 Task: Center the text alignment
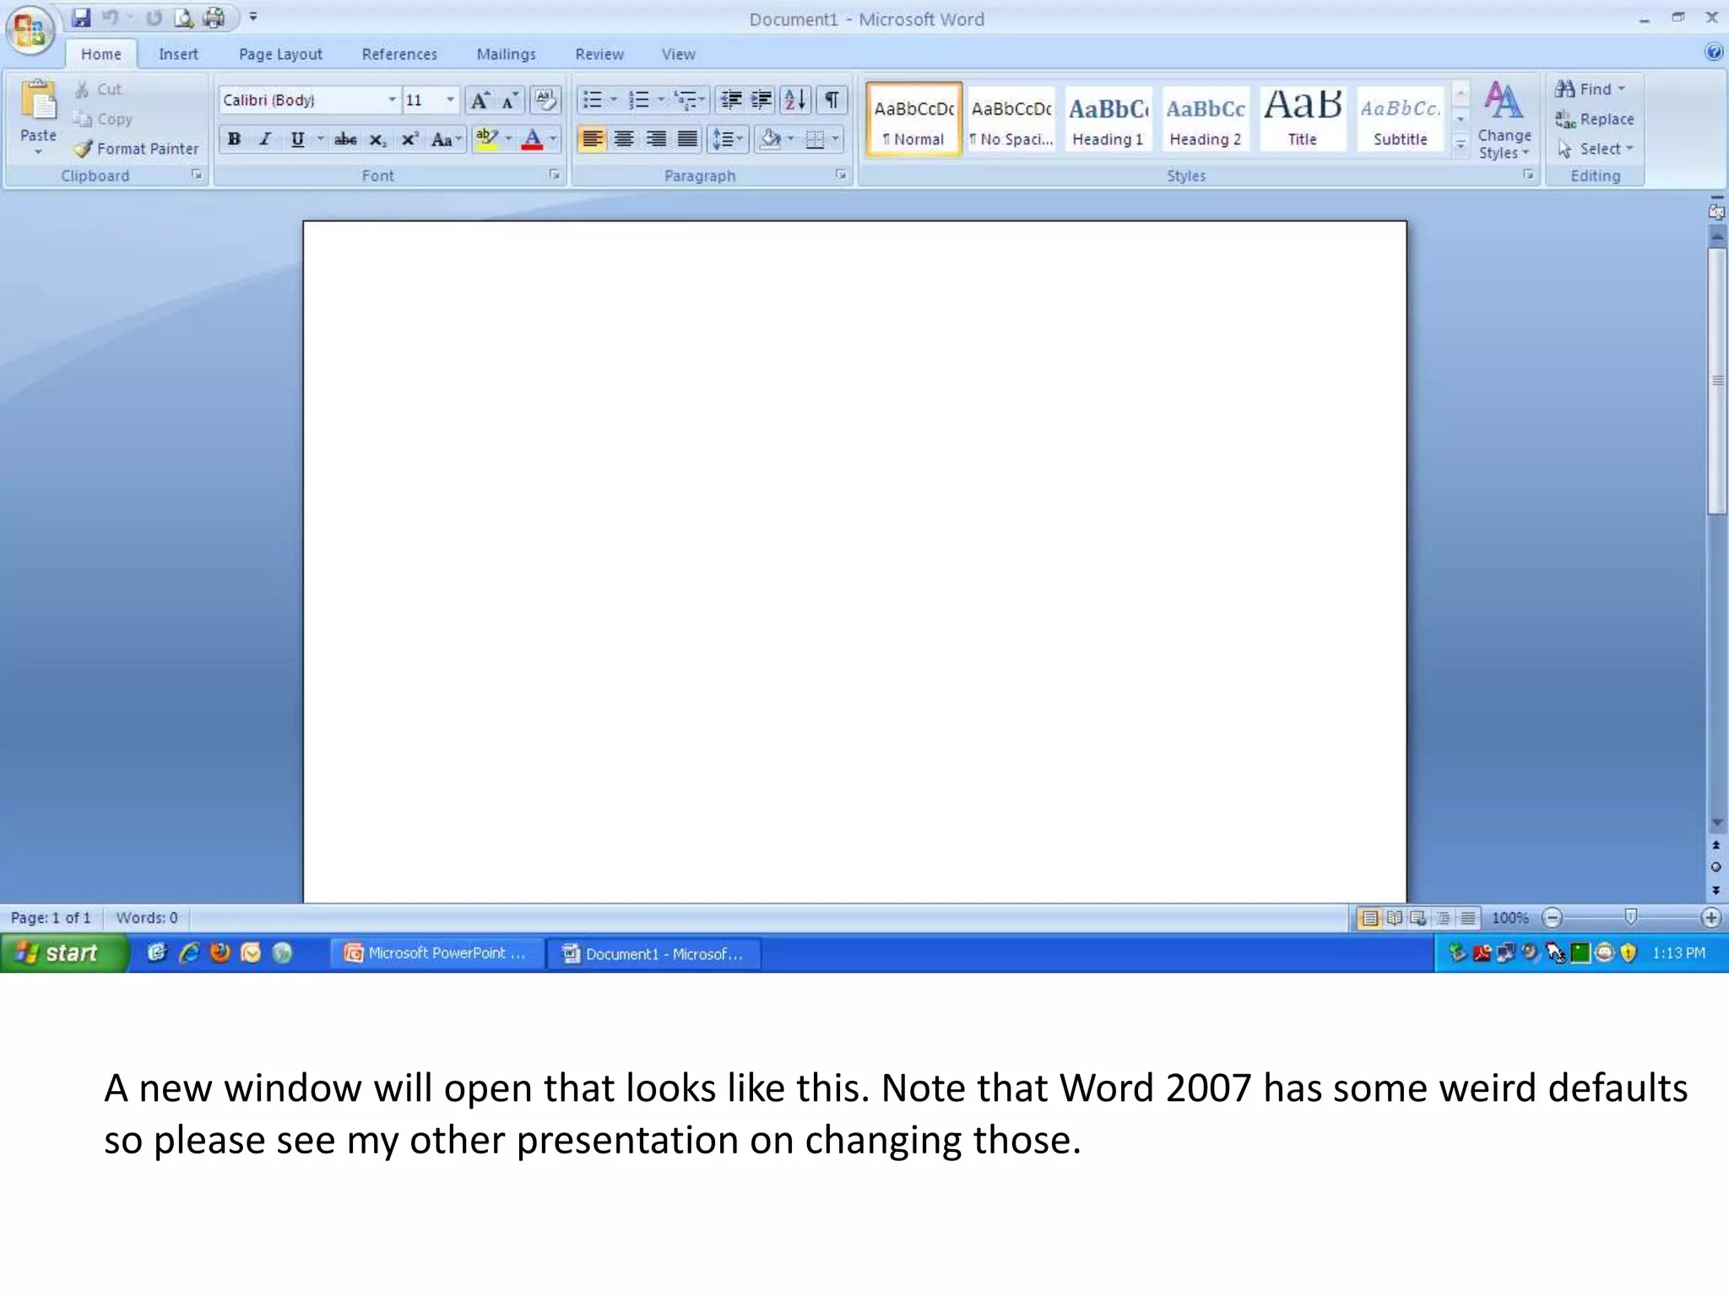click(x=624, y=139)
